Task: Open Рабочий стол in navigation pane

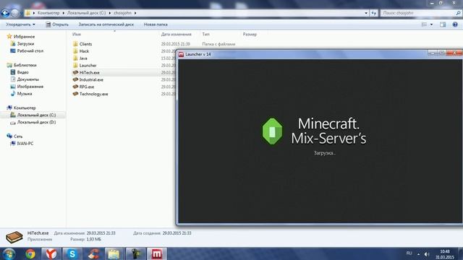Action: click(30, 51)
